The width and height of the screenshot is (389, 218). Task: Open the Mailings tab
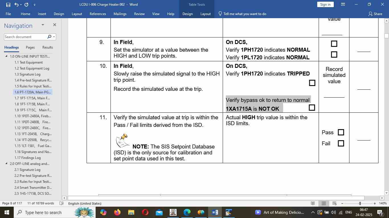[120, 14]
